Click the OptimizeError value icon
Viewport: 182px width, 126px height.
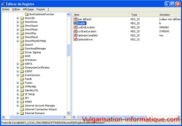click(75, 39)
